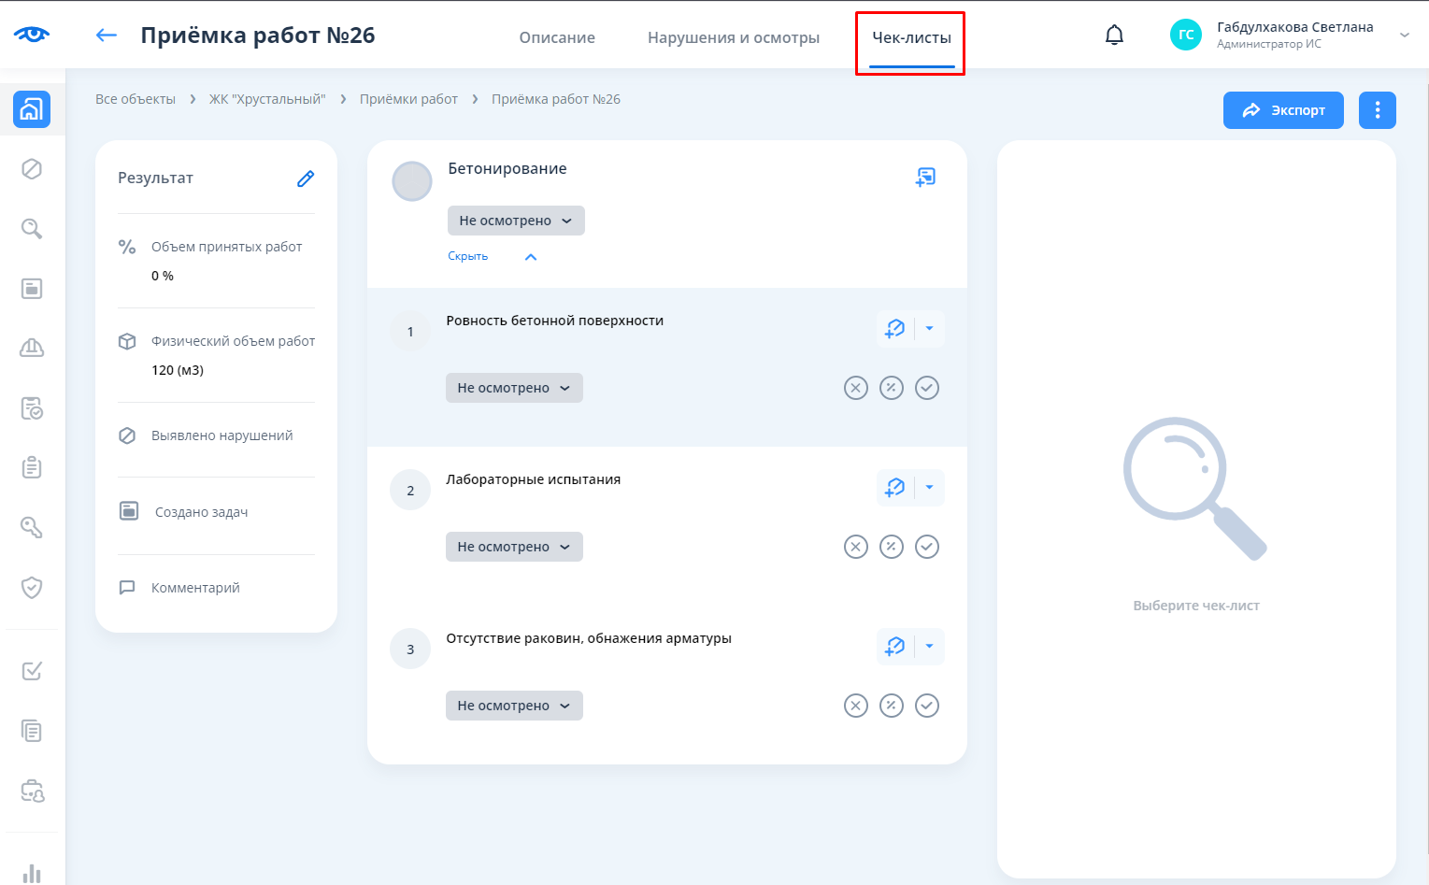This screenshot has height=885, width=1429.
Task: Open search magnifier icon in left sidebar
Action: point(32,229)
